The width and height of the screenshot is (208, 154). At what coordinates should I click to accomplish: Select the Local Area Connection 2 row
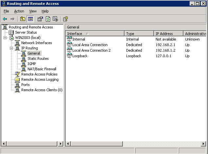[x=91, y=50]
